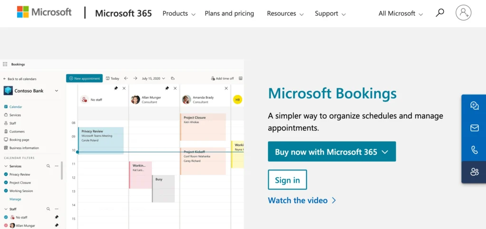
Task: Jump to Today in calendar
Action: point(112,78)
